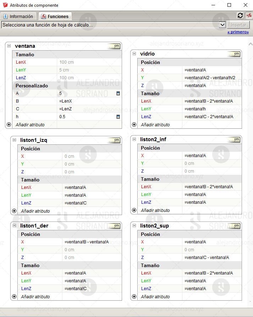Screen dimensions: 253x317
Task: Switch to the Información tab
Action: click(18, 16)
